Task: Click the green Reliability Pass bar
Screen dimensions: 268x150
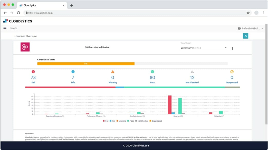Action: tap(221, 113)
